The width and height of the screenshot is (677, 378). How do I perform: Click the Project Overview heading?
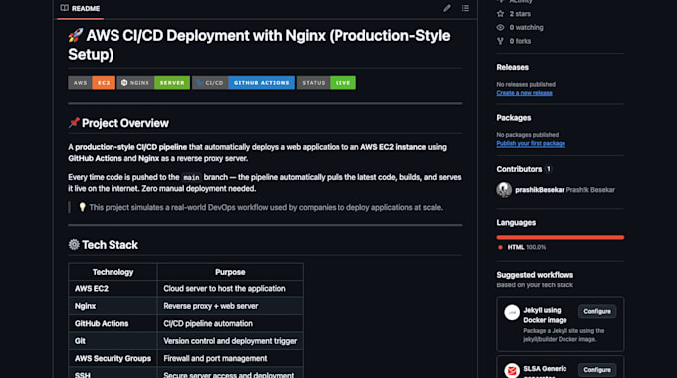(x=125, y=123)
